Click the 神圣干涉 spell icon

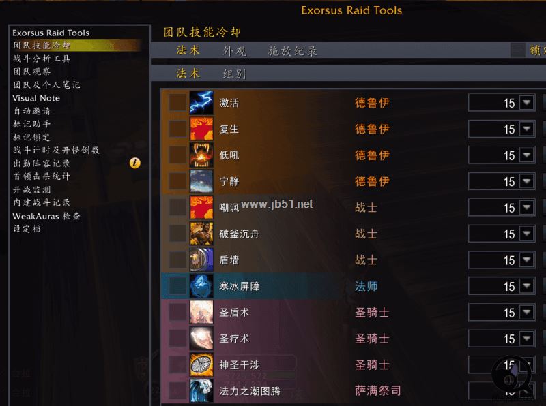pos(201,364)
